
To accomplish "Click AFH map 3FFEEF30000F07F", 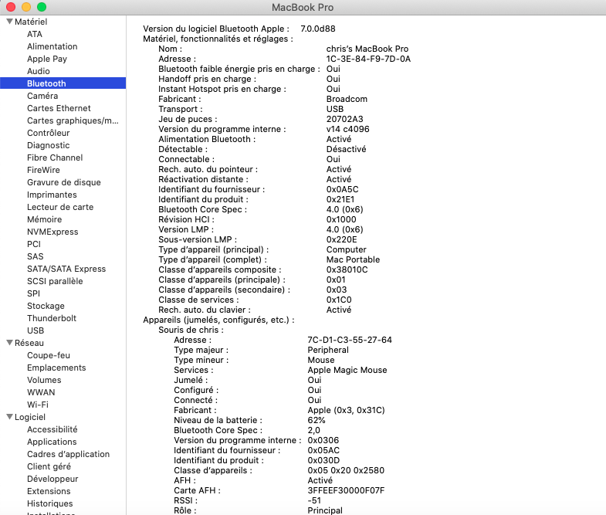I will tap(346, 490).
